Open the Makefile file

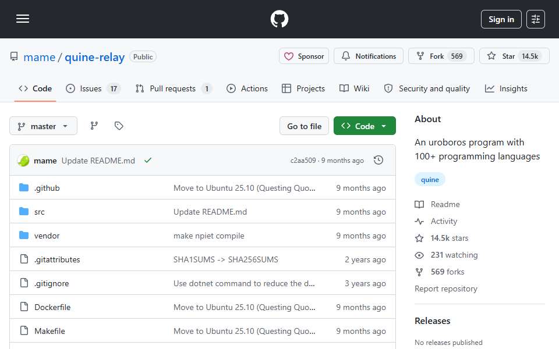click(49, 331)
